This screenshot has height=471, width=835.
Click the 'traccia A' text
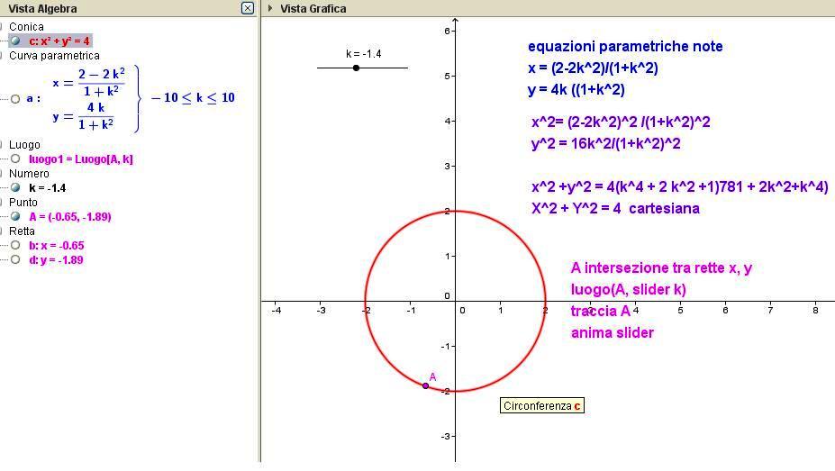pyautogui.click(x=601, y=312)
